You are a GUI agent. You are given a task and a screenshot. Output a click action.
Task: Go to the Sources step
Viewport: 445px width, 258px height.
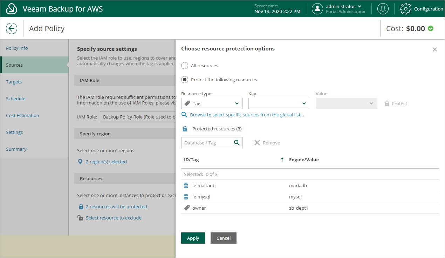[x=34, y=65]
